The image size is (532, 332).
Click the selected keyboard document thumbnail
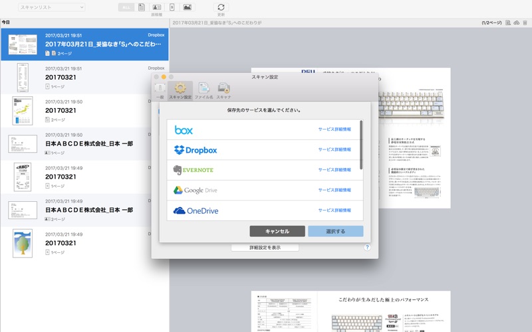point(23,44)
